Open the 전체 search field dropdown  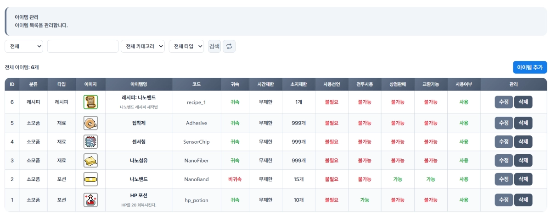[x=24, y=46]
